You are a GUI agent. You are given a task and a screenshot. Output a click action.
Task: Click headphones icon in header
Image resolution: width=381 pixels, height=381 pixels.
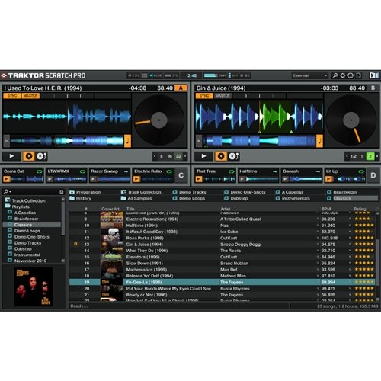tap(351, 75)
